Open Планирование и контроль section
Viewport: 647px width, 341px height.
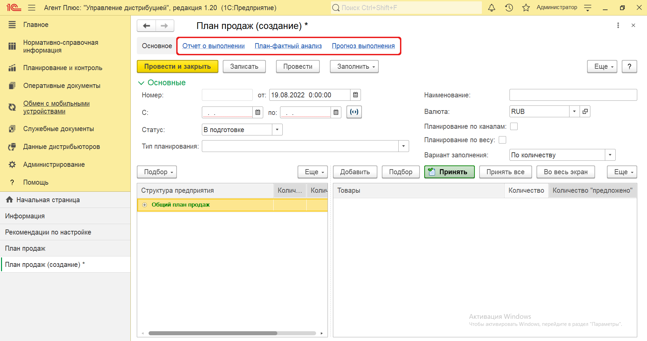63,68
